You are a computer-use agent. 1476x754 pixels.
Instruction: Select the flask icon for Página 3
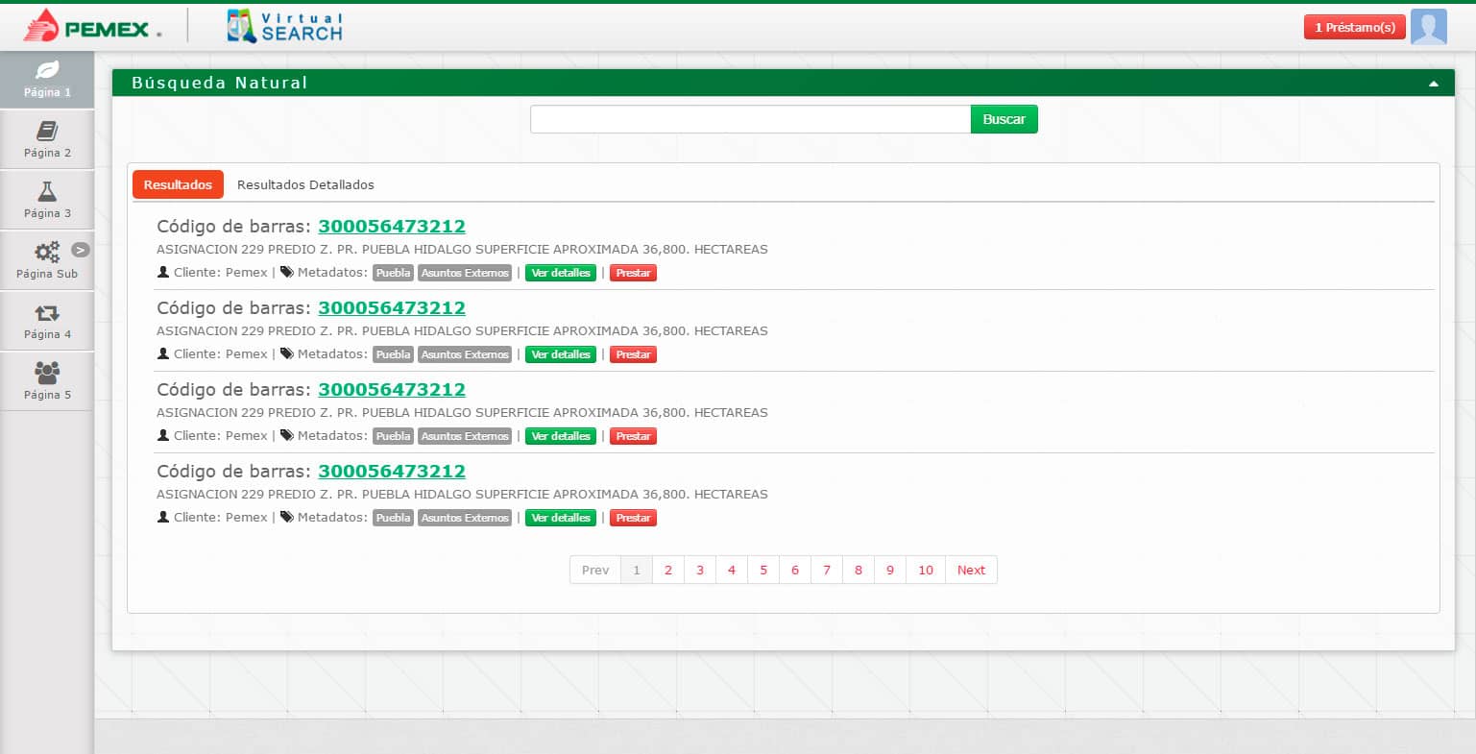click(x=47, y=191)
